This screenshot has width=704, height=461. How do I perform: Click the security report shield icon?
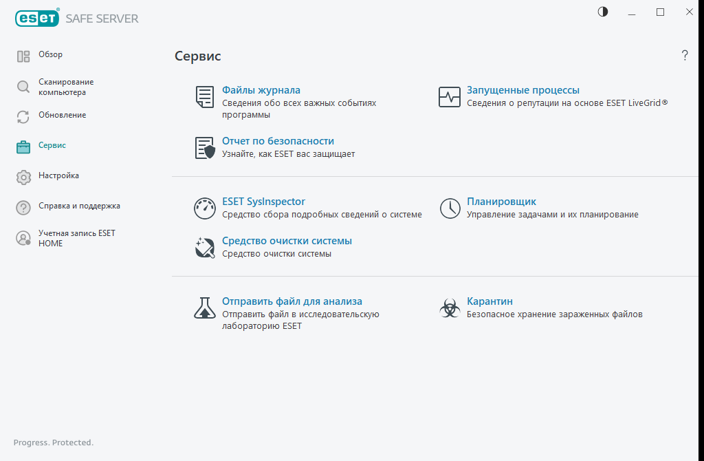(x=205, y=148)
